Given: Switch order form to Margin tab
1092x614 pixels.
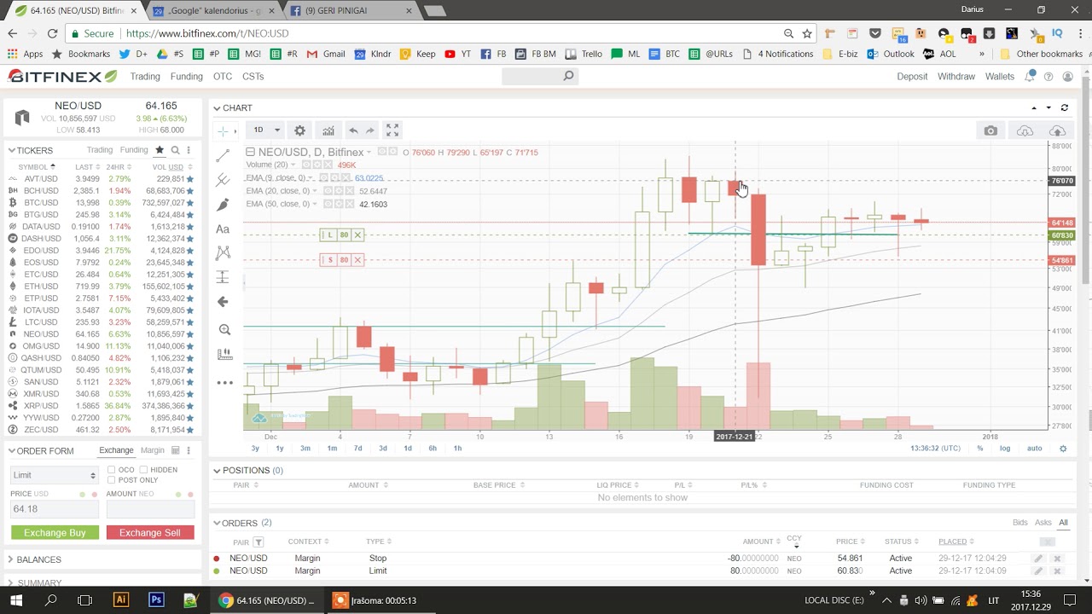Looking at the screenshot, I should coord(153,450).
